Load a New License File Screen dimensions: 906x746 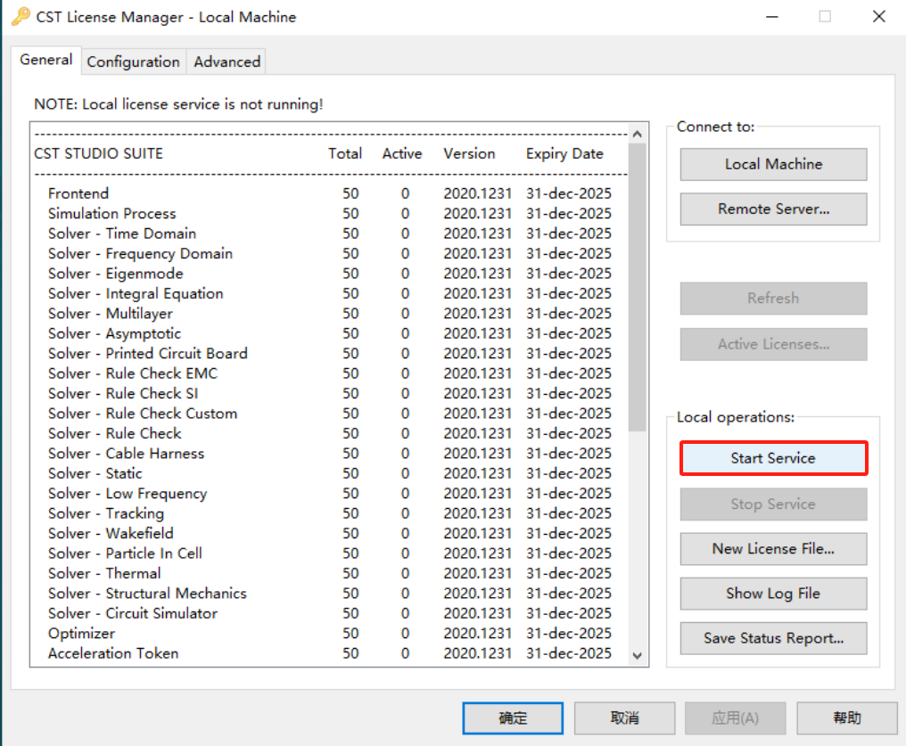coord(773,549)
